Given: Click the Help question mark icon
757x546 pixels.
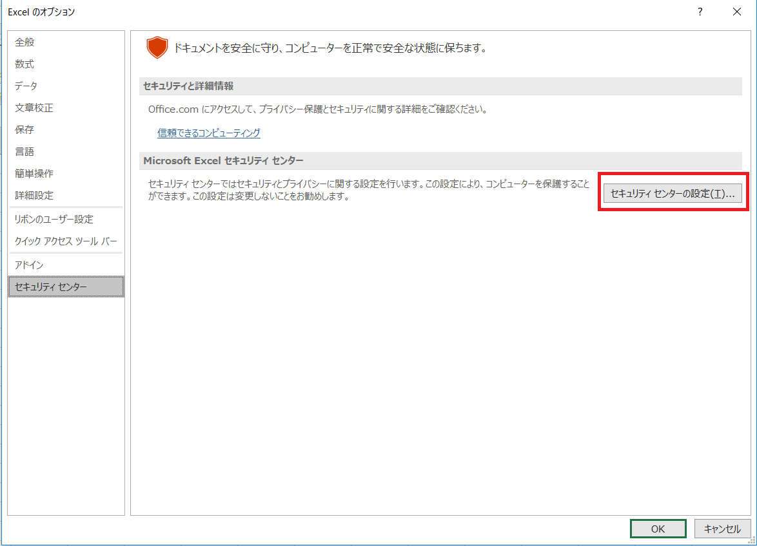Looking at the screenshot, I should [699, 12].
